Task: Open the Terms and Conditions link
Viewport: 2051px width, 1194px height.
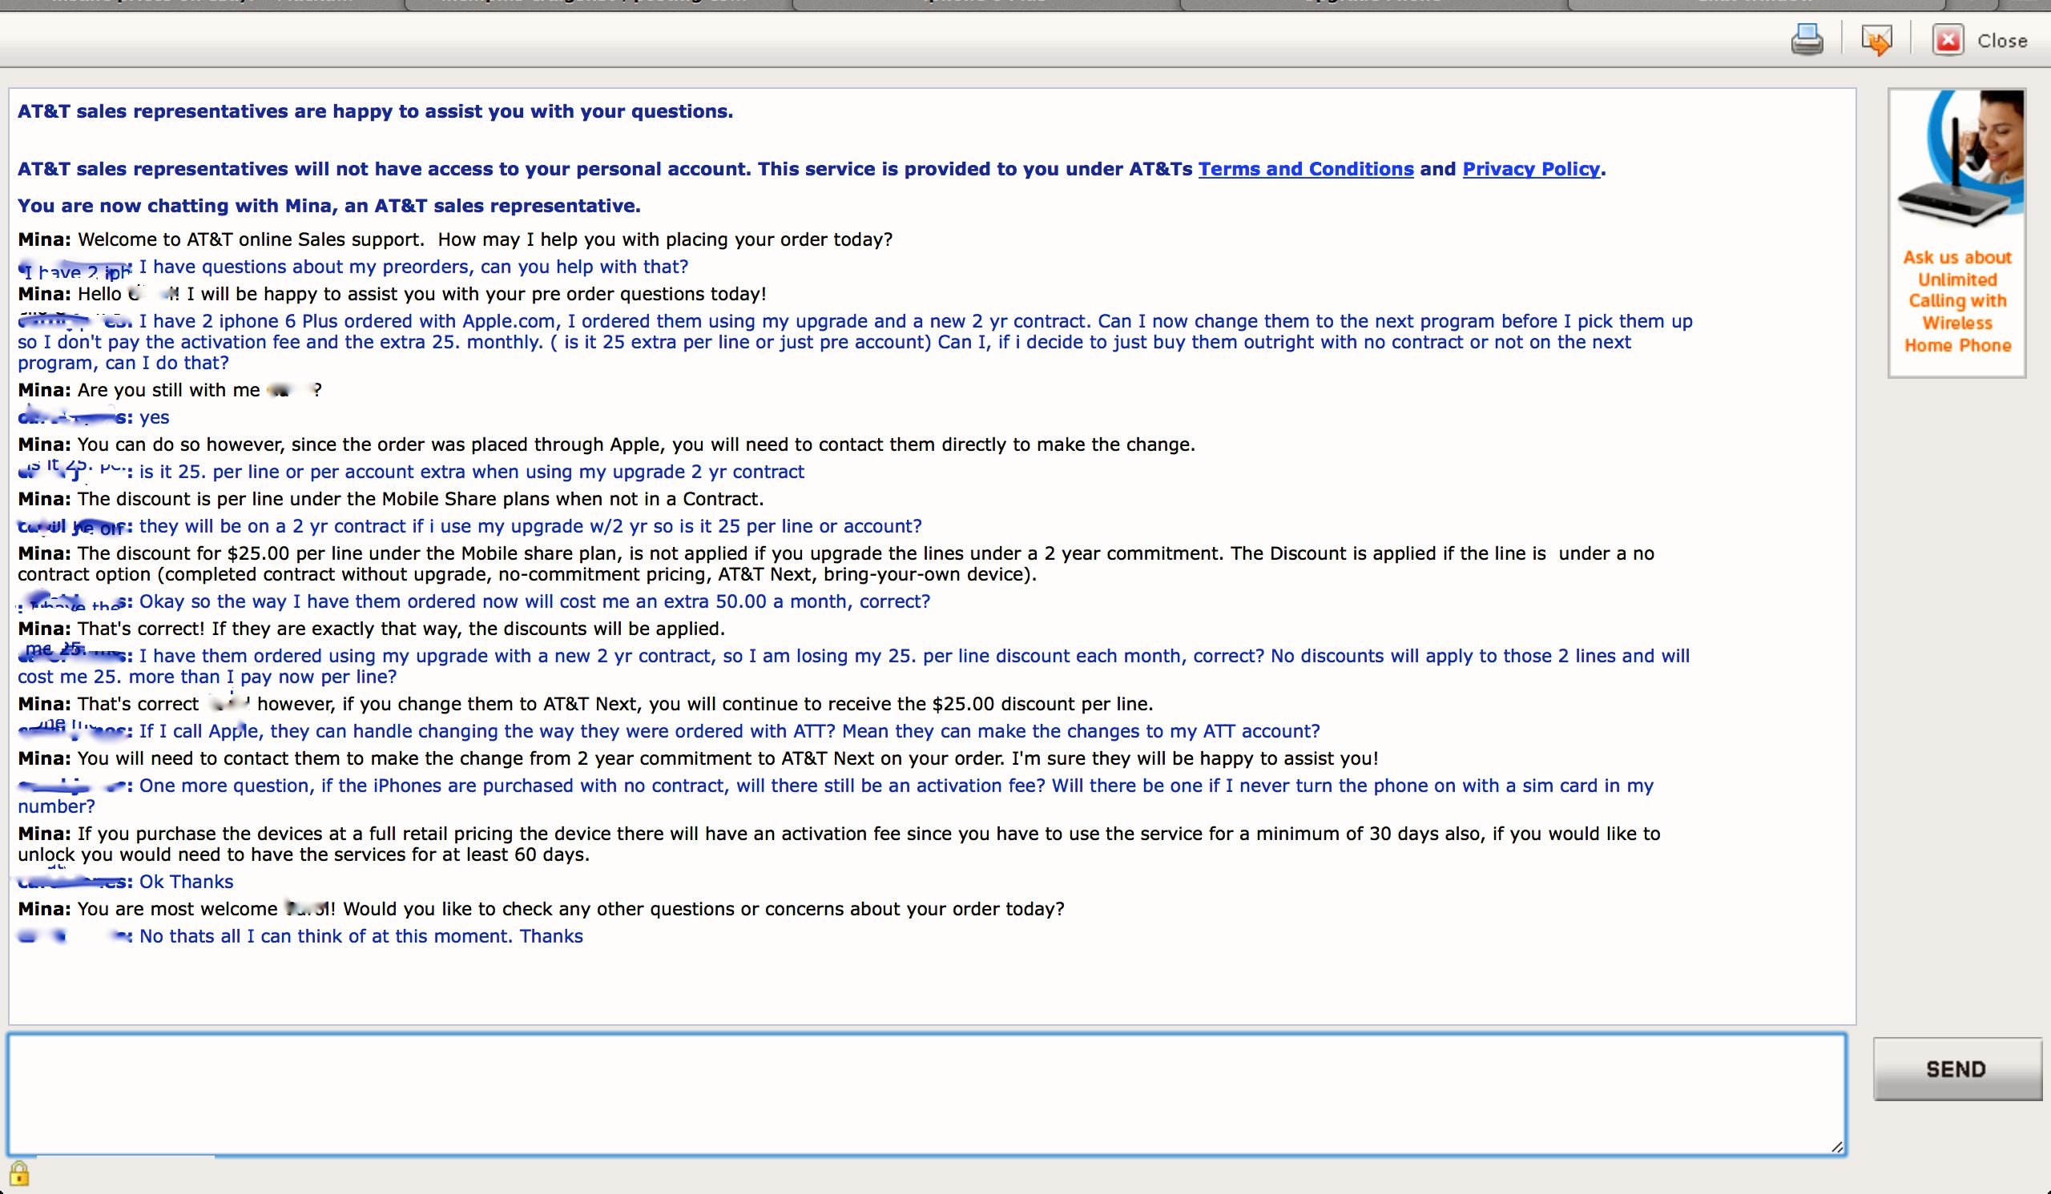Action: pyautogui.click(x=1304, y=169)
